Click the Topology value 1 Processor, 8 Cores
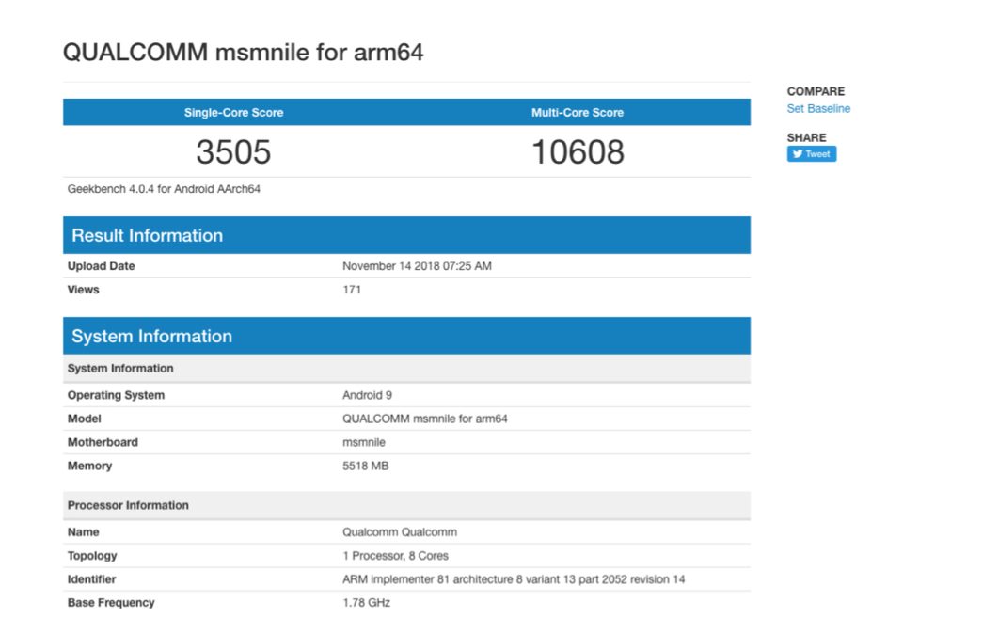The height and width of the screenshot is (633, 982). click(x=395, y=556)
